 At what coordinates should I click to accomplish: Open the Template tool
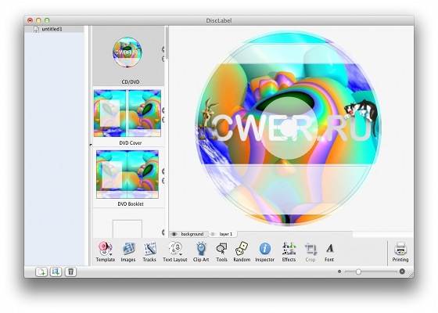click(106, 252)
